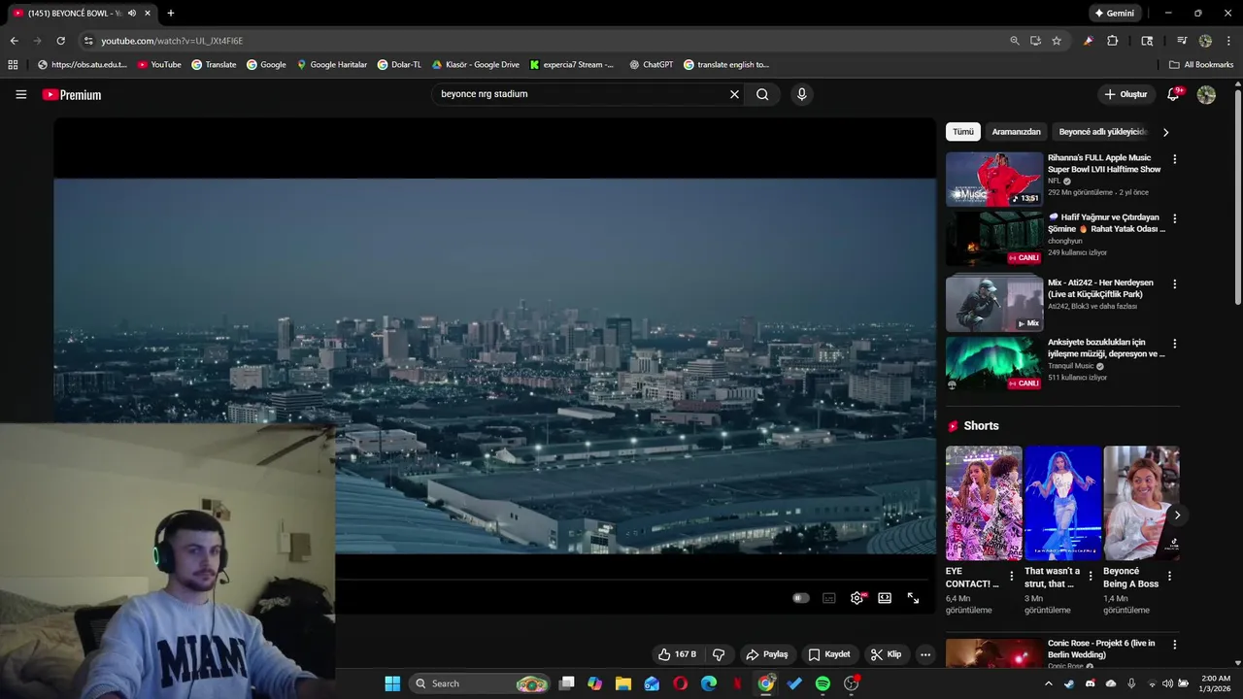Open the ChatGPT bookmark
The height and width of the screenshot is (699, 1243).
(x=651, y=65)
